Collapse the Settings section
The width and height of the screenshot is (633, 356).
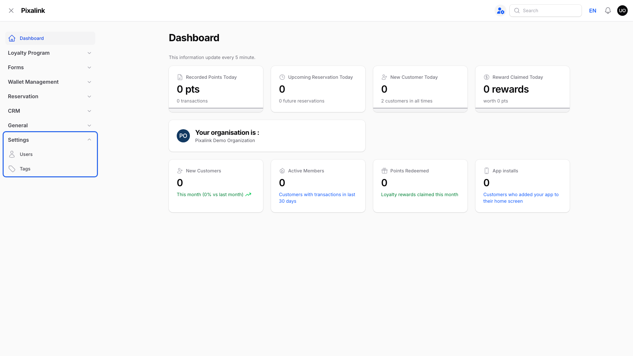pos(50,140)
